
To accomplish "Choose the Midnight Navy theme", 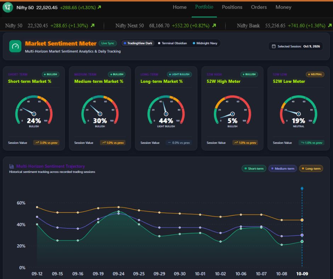I will (x=205, y=43).
